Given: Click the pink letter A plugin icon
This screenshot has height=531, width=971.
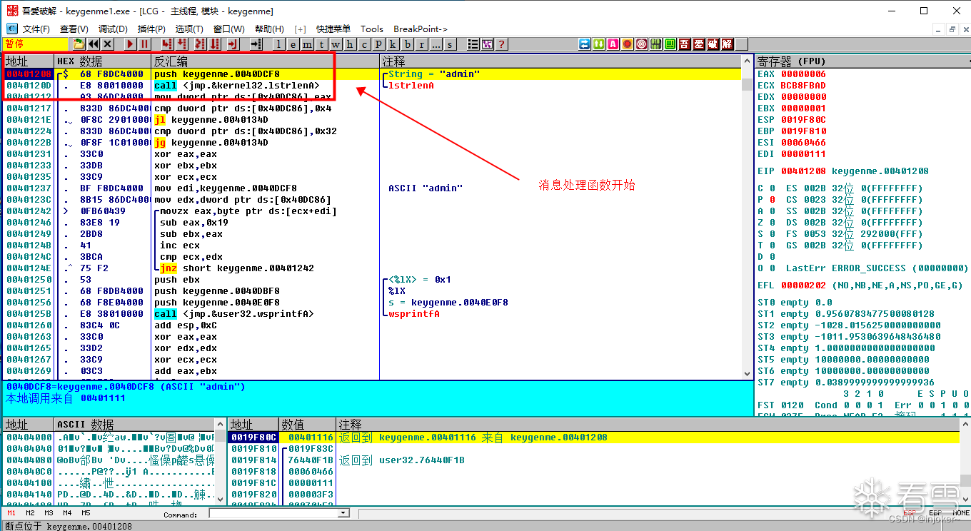Looking at the screenshot, I should [613, 44].
